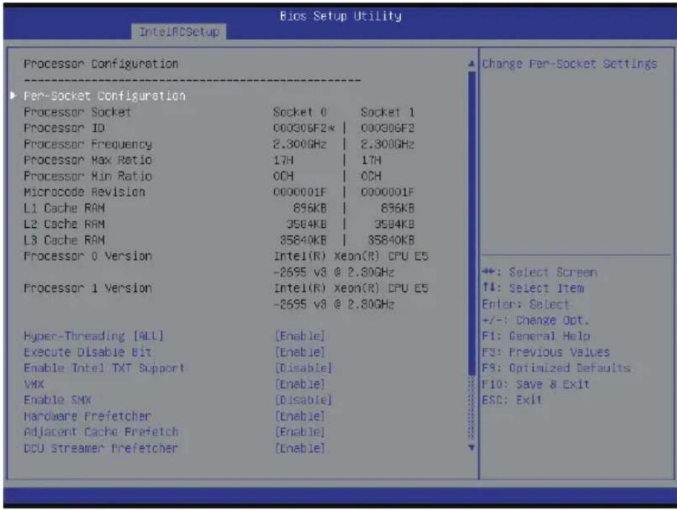Change Adjacent Cache Prefetch Enable value
Screen dimensions: 677x510
(300, 432)
